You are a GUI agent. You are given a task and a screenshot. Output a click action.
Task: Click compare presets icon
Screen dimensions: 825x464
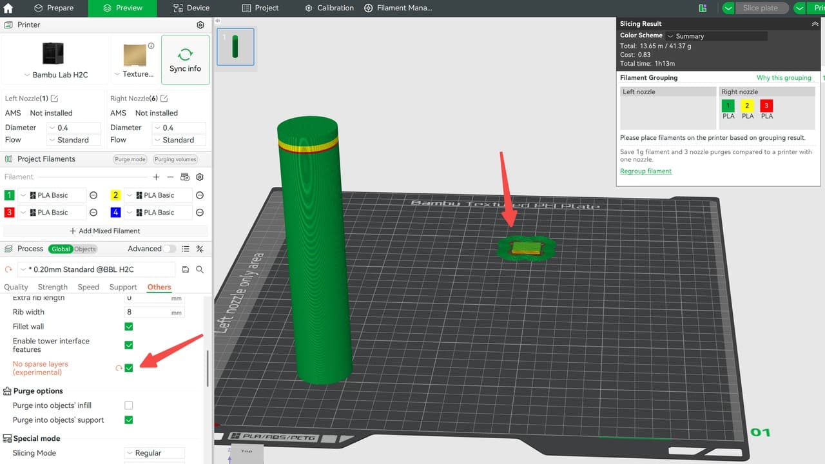(200, 249)
